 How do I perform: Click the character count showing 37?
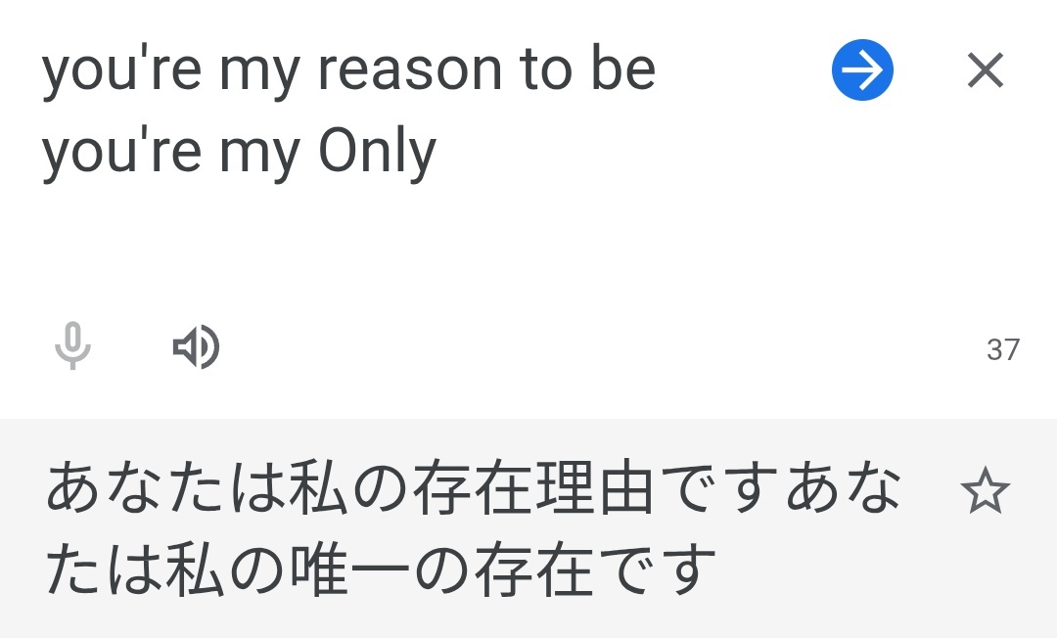pos(1002,349)
